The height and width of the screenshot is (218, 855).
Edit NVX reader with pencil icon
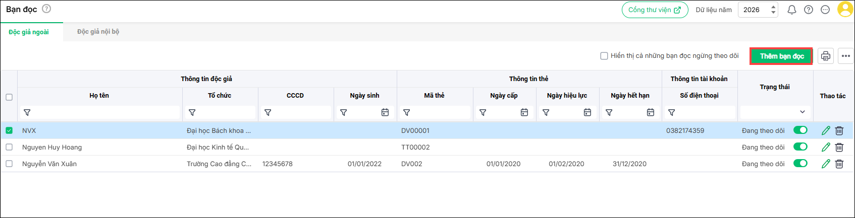coord(826,131)
